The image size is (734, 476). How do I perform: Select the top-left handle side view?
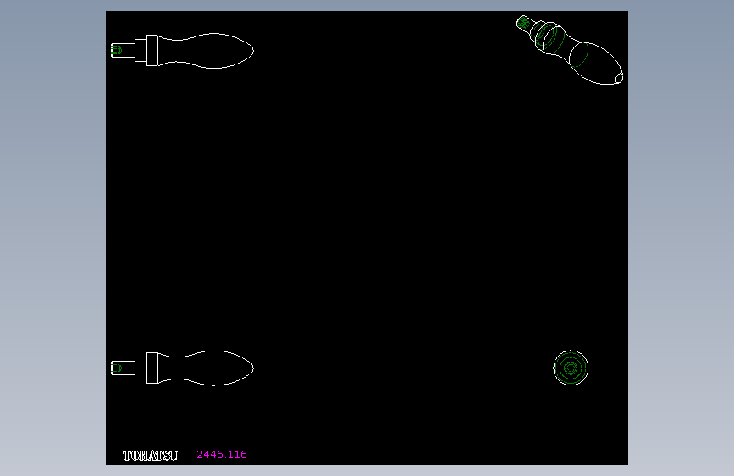[182, 51]
